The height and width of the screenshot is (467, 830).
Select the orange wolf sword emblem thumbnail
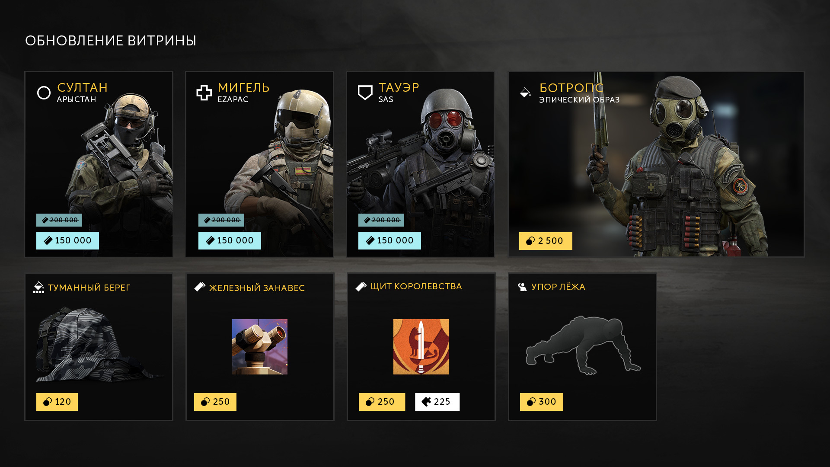click(x=421, y=347)
